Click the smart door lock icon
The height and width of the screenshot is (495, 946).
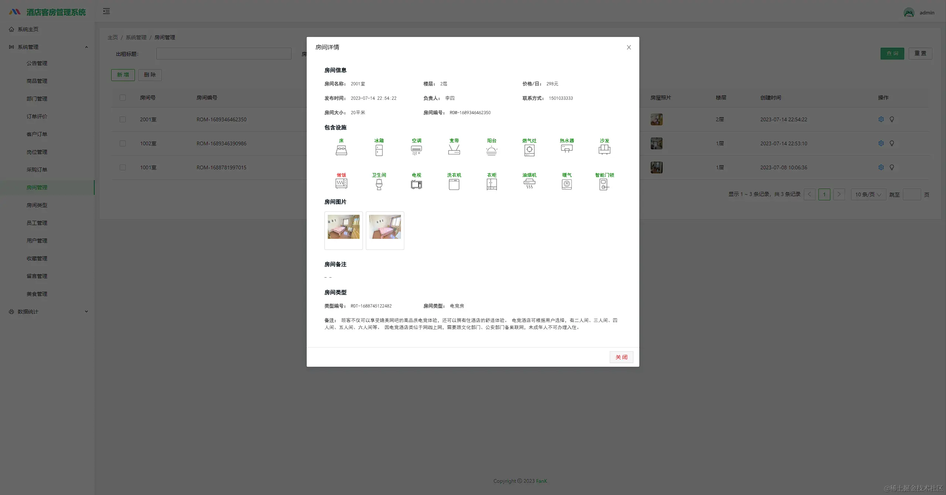(604, 184)
